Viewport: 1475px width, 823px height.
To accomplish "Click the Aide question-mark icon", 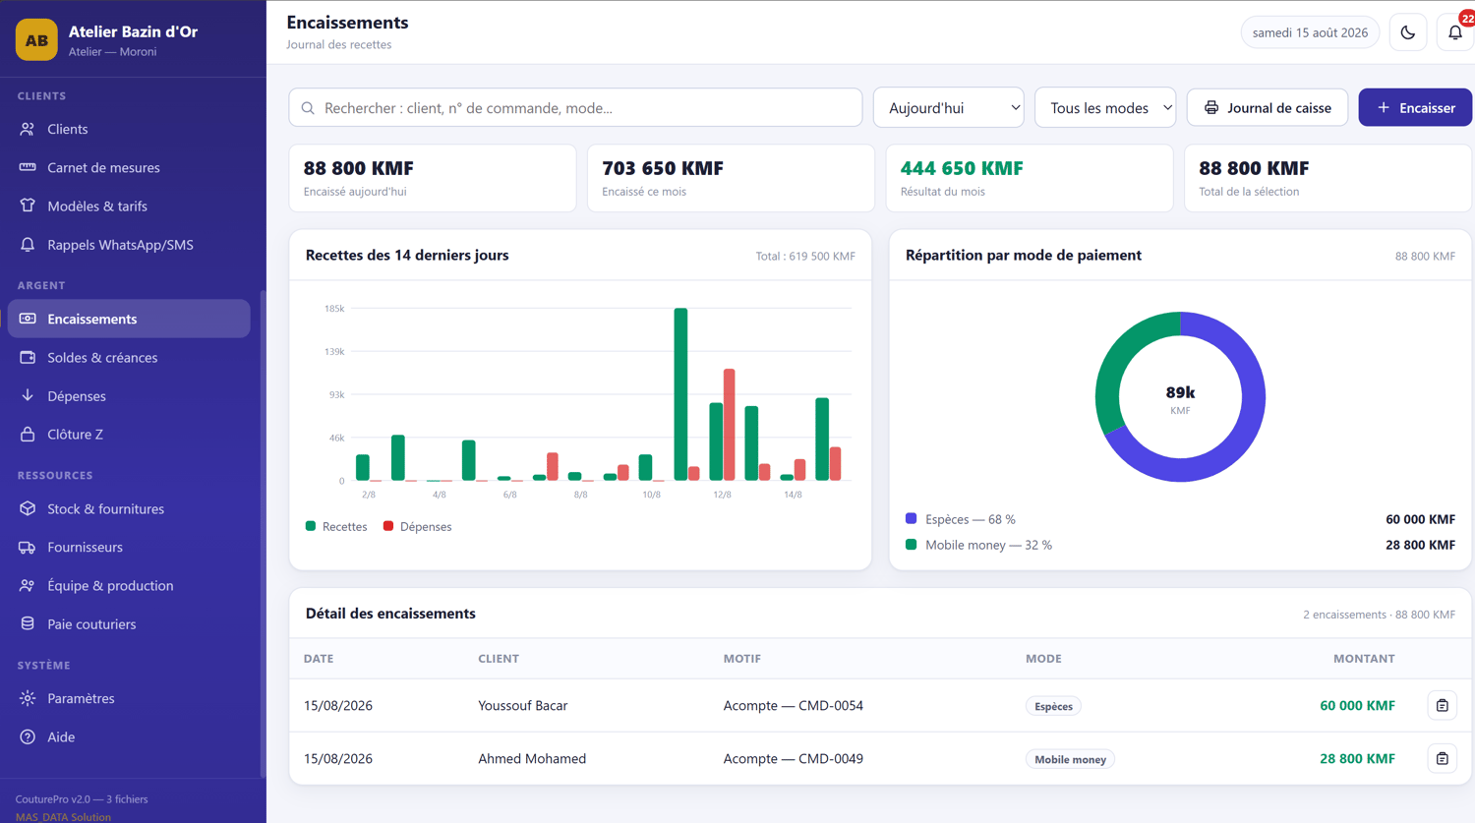I will [28, 736].
